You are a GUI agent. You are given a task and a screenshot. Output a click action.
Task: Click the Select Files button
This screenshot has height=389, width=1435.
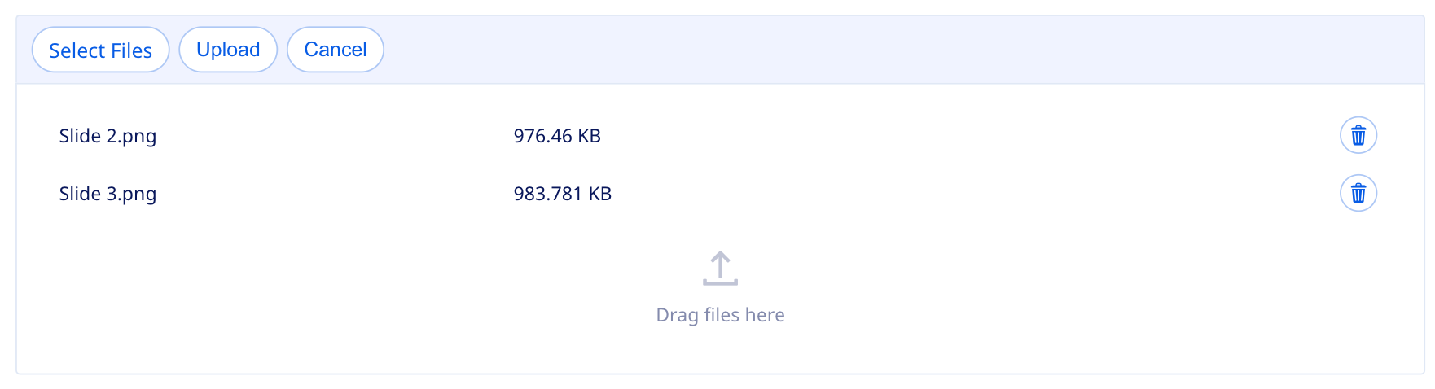click(x=100, y=50)
